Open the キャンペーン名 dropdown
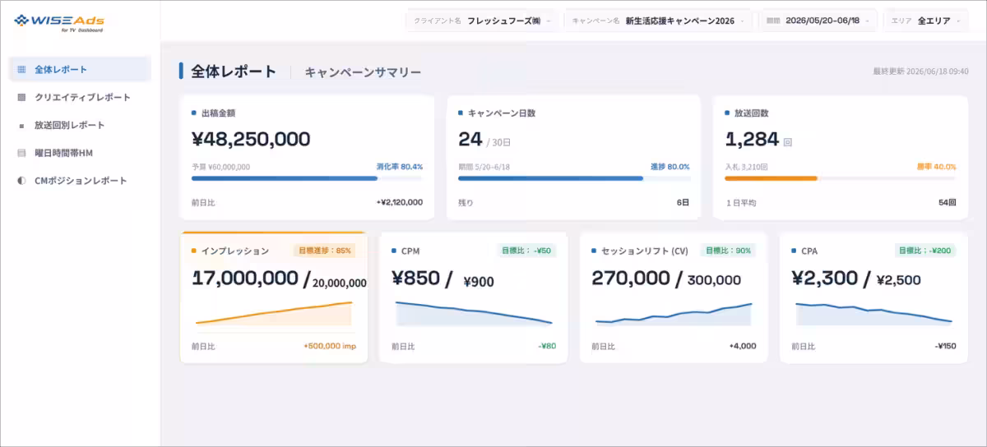The width and height of the screenshot is (987, 447). [x=658, y=21]
